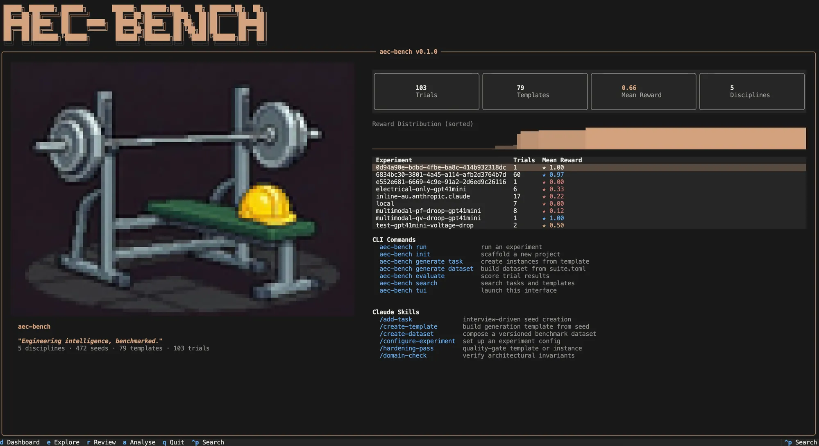Click the /create-template skill
This screenshot has width=819, height=446.
(408, 327)
